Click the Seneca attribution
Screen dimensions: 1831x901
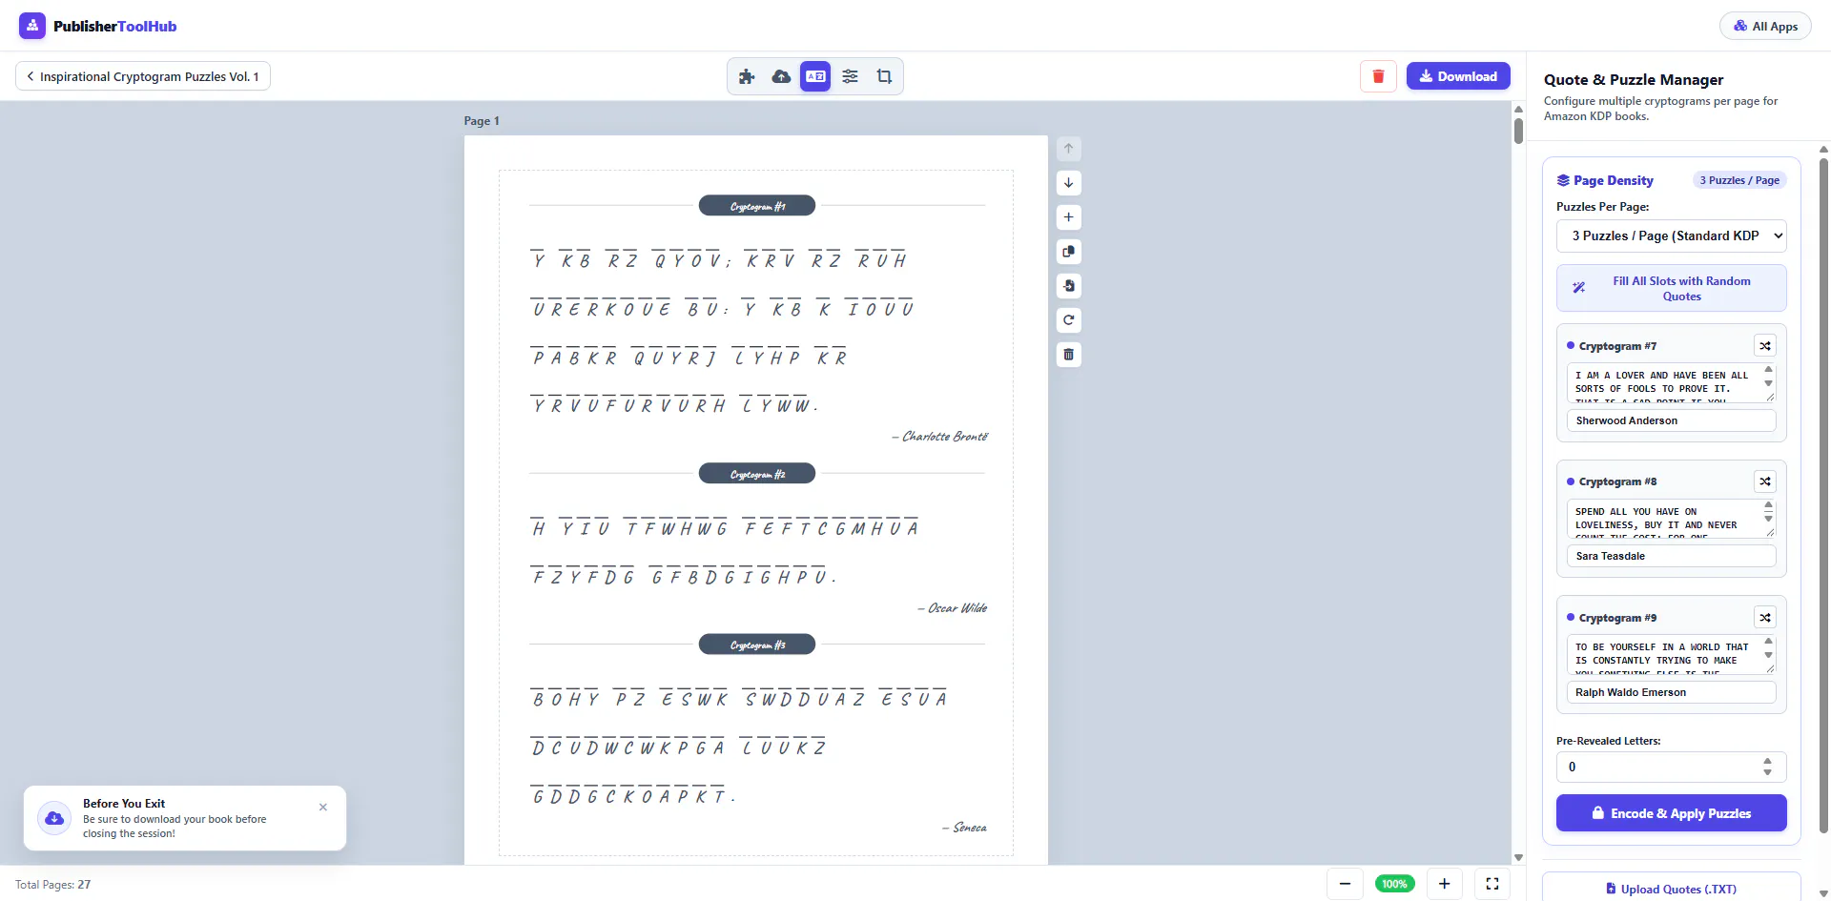coord(964,828)
